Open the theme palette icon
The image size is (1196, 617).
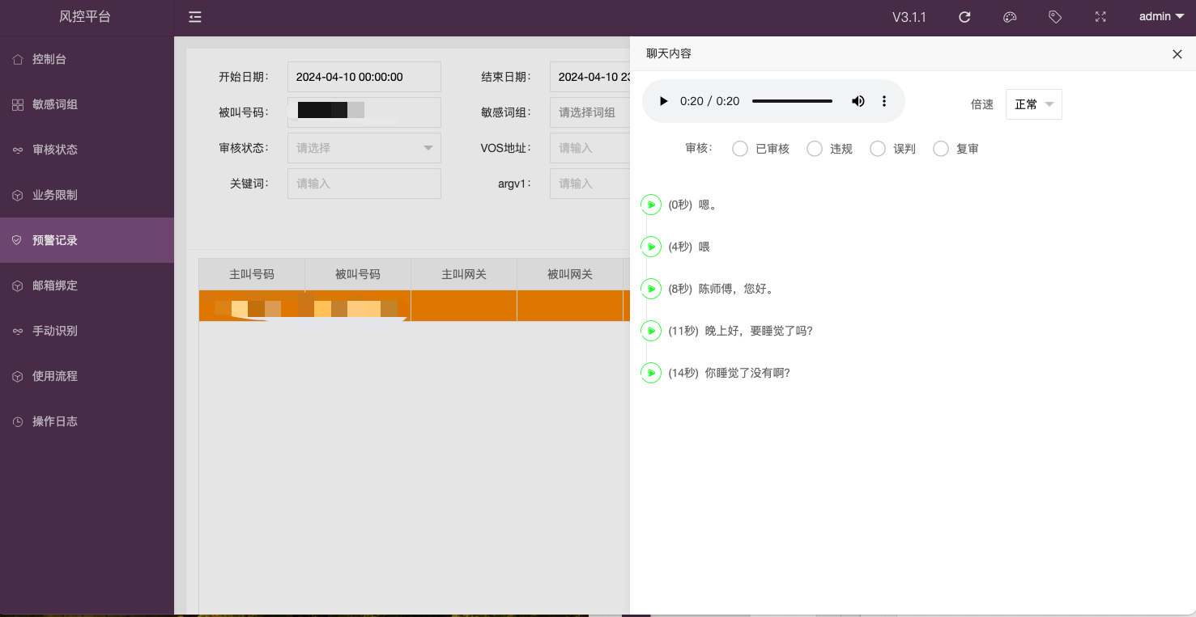(1010, 17)
